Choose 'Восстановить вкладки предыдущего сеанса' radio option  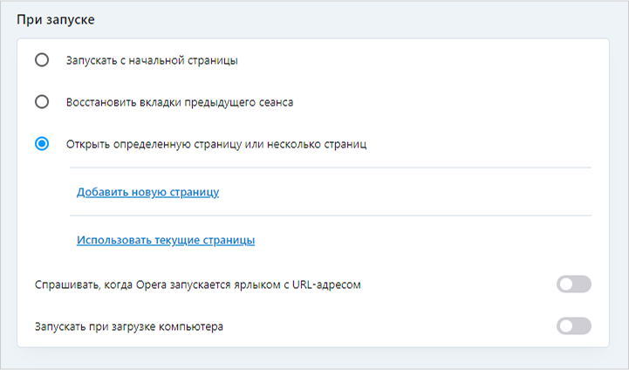(x=41, y=102)
